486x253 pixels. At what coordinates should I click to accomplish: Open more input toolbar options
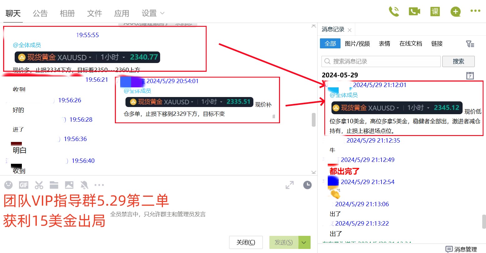[99, 185]
